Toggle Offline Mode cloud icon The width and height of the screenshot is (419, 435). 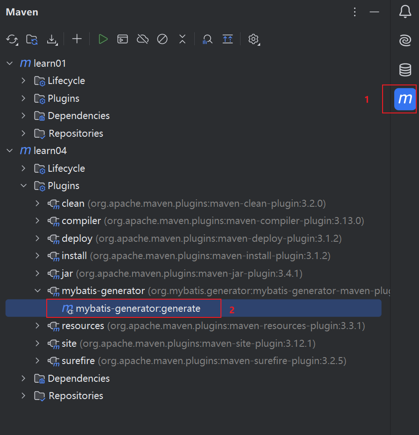pyautogui.click(x=142, y=39)
